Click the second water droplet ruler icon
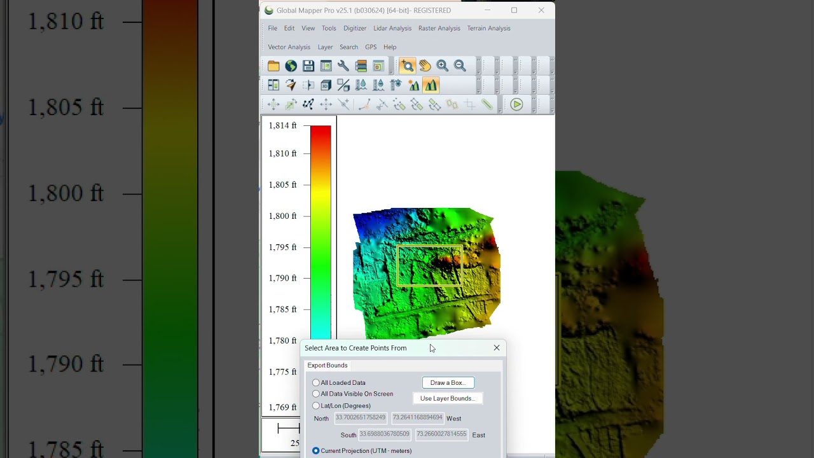 coord(378,85)
